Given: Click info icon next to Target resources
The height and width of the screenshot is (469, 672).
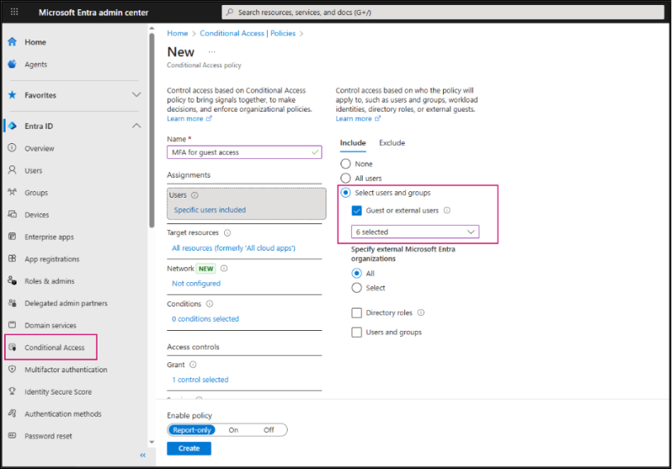Looking at the screenshot, I should [227, 232].
